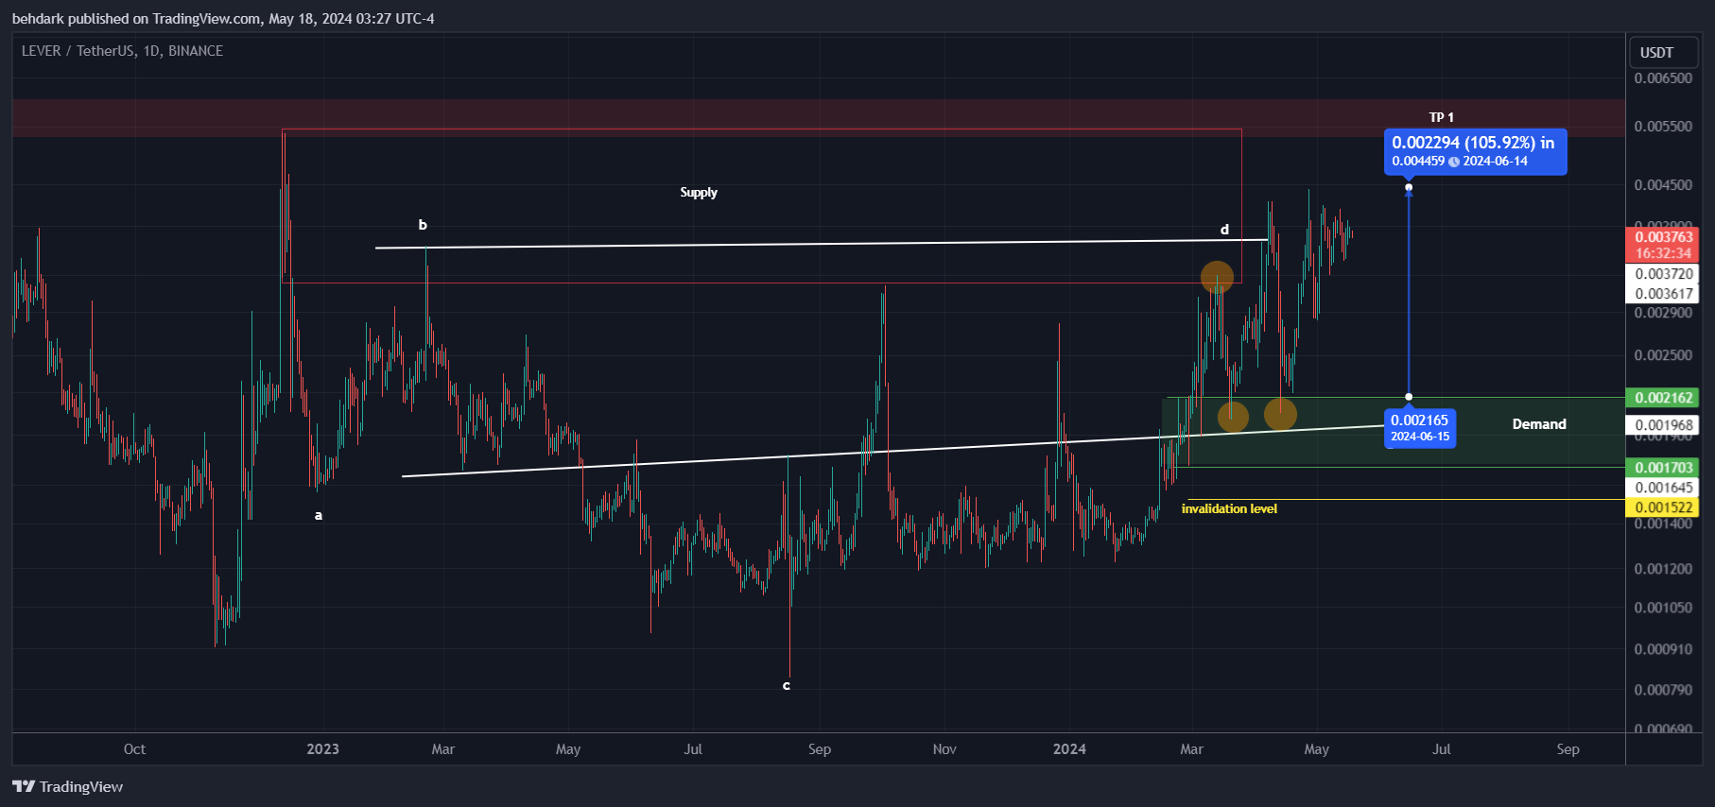Click the 'Jul' label at right of axis
The width and height of the screenshot is (1715, 807).
click(x=1441, y=749)
